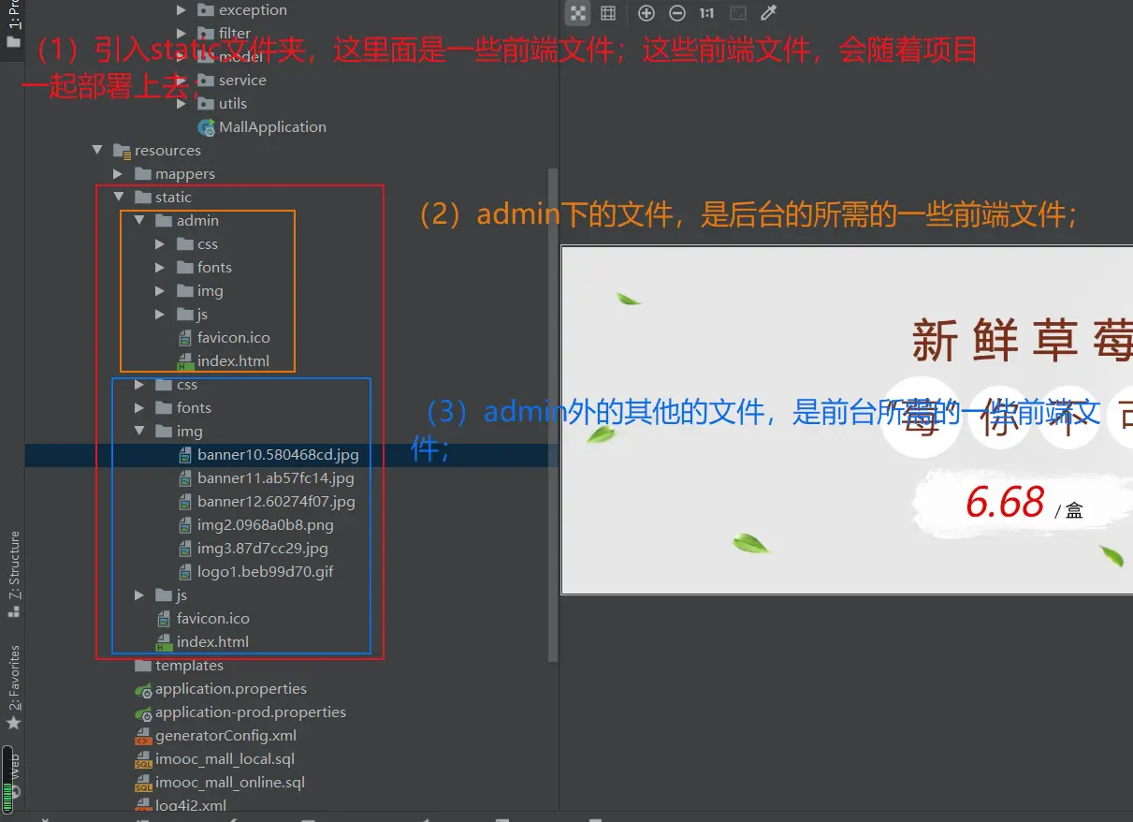The height and width of the screenshot is (822, 1133).
Task: Expand the mappers folder arrow
Action: click(118, 174)
